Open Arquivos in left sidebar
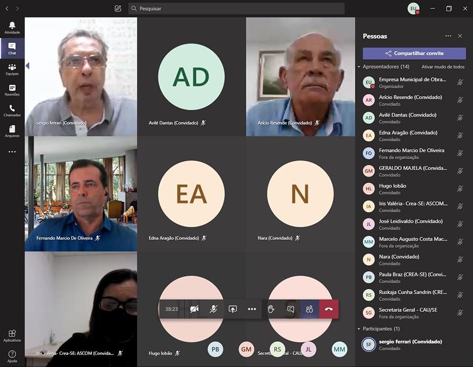Image resolution: width=473 pixels, height=367 pixels. click(x=12, y=131)
